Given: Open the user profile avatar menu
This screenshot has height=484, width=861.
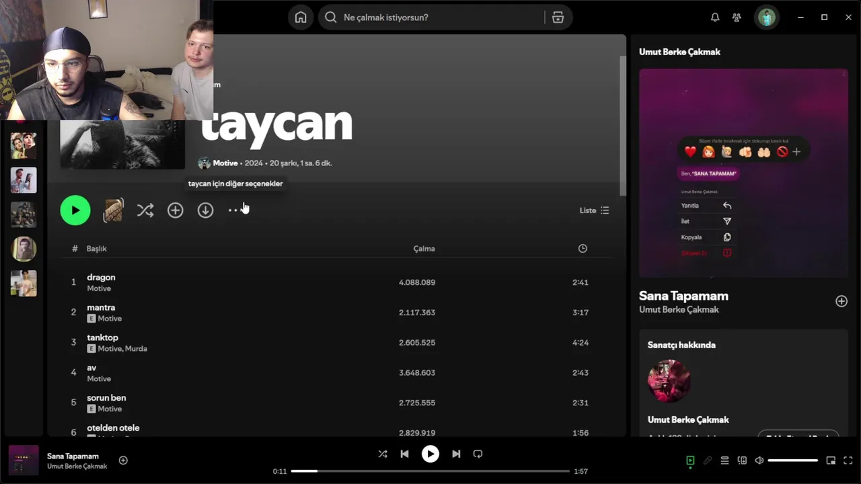Looking at the screenshot, I should tap(767, 17).
